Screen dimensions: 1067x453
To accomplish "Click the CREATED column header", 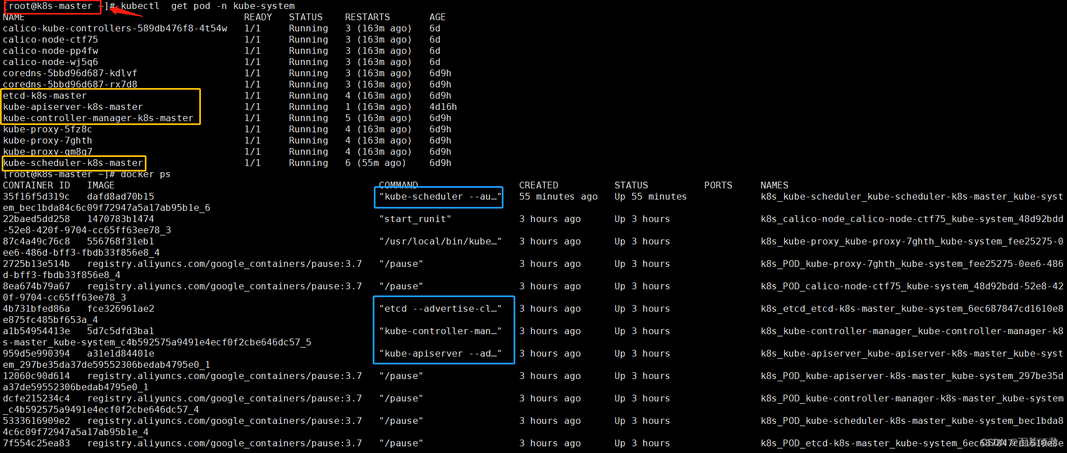I will [539, 186].
